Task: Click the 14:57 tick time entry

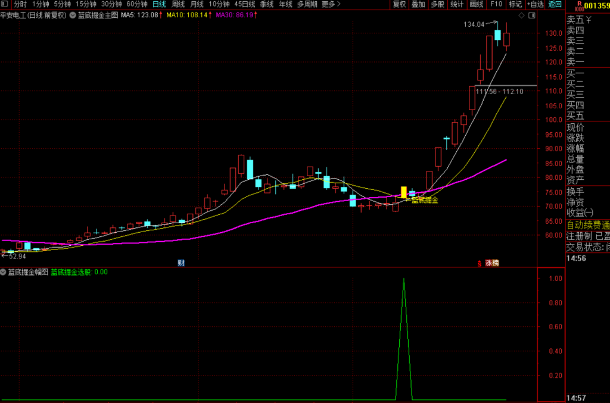Action: 576,398
